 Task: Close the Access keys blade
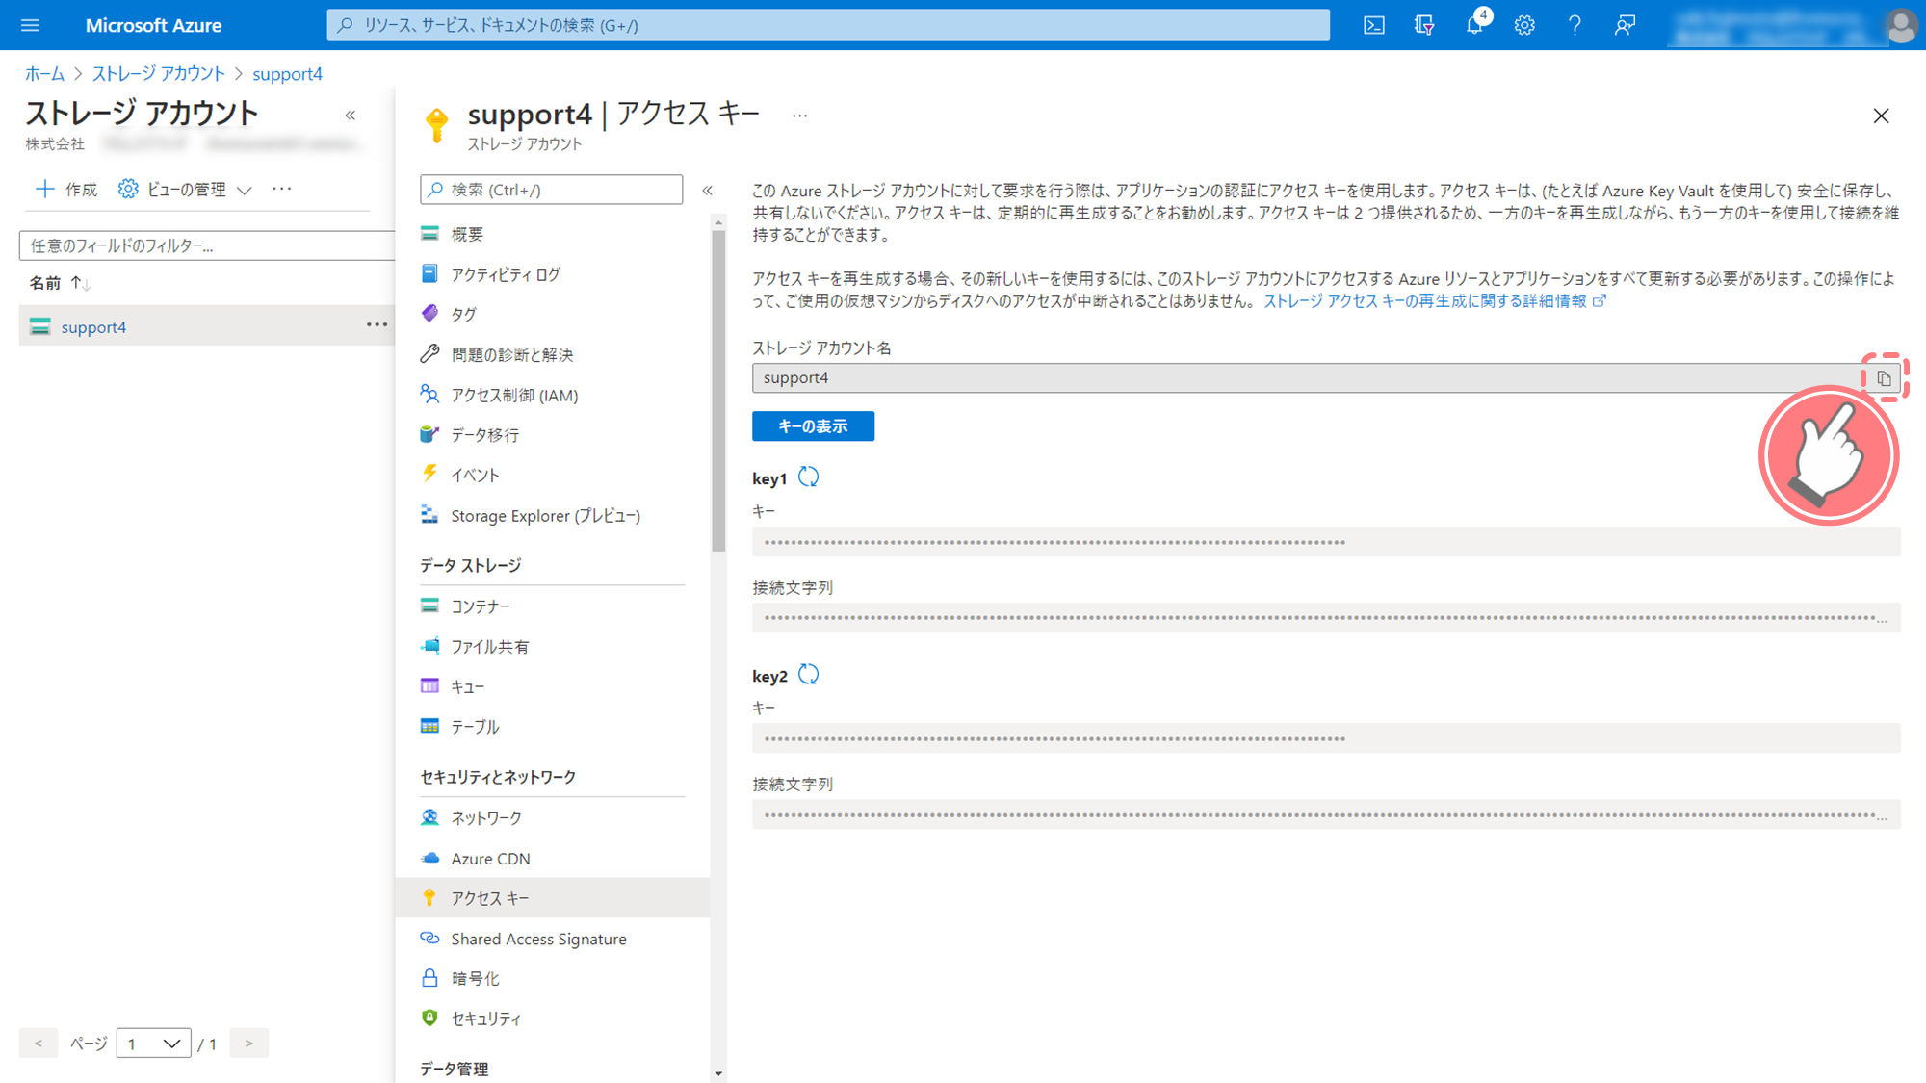click(1881, 116)
